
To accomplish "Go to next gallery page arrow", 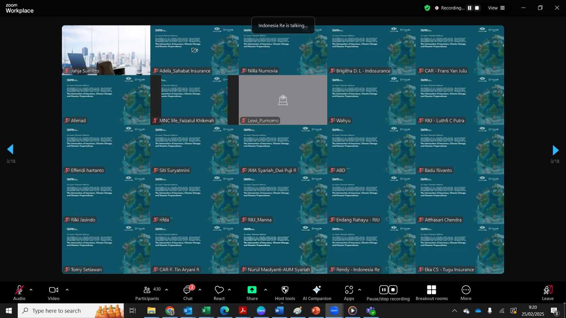I will click(x=555, y=150).
